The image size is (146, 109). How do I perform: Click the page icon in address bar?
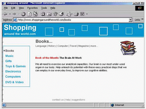[x=15, y=20]
